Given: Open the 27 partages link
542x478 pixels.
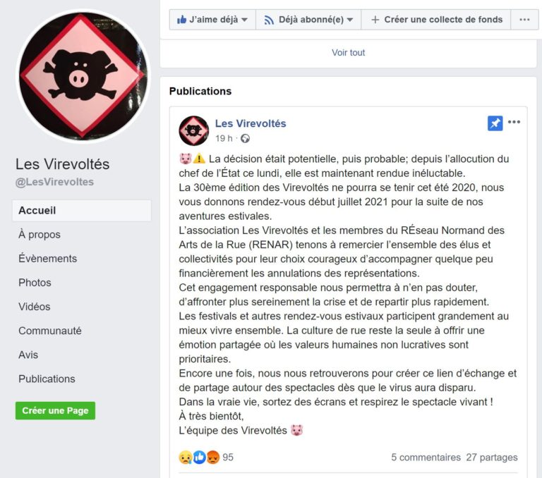Looking at the screenshot, I should 491,458.
